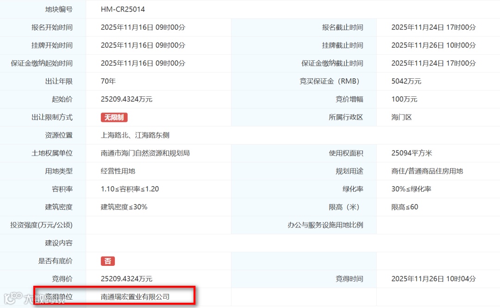
Task: Click the 报名开始时间 label
Action: tap(52, 27)
